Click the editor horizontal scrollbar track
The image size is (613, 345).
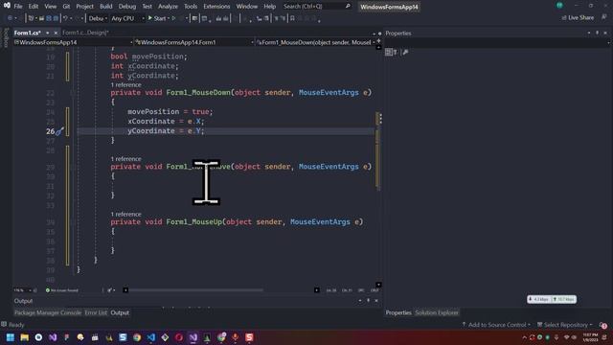[221, 290]
